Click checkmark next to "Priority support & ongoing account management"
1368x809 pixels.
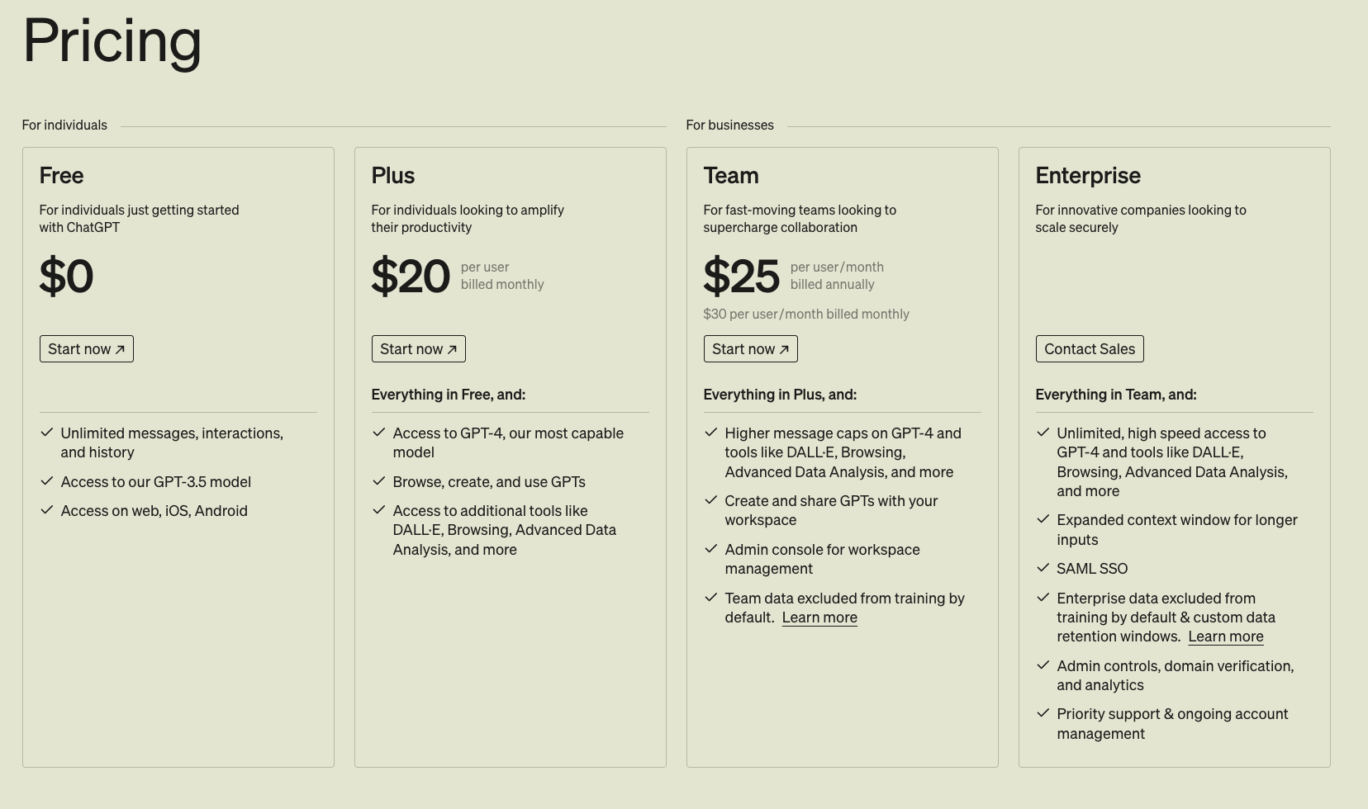tap(1043, 713)
